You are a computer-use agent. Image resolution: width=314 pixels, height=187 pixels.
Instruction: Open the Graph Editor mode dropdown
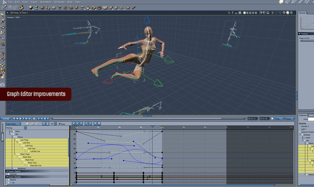tap(13, 124)
